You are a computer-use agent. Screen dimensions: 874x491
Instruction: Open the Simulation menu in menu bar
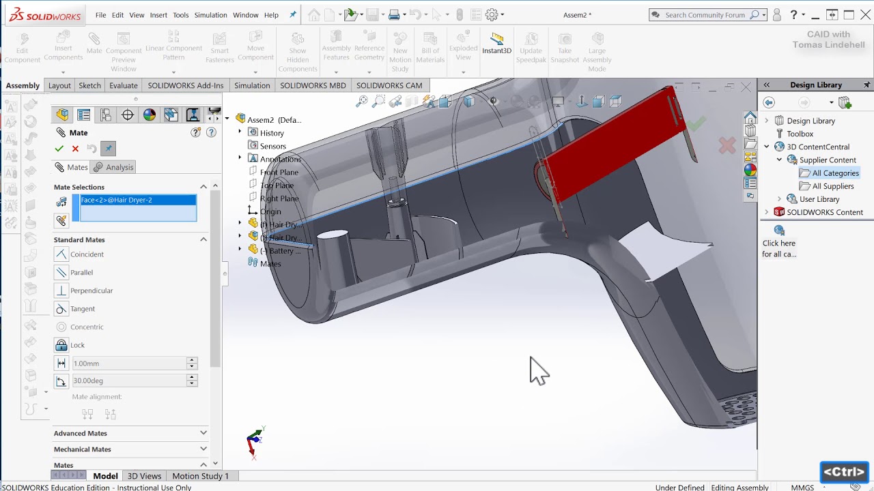pyautogui.click(x=211, y=15)
